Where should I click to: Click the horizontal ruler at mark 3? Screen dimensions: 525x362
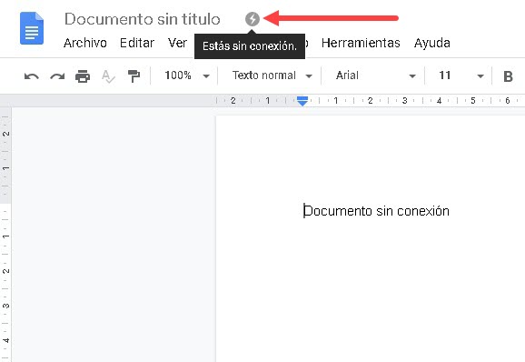[404, 101]
